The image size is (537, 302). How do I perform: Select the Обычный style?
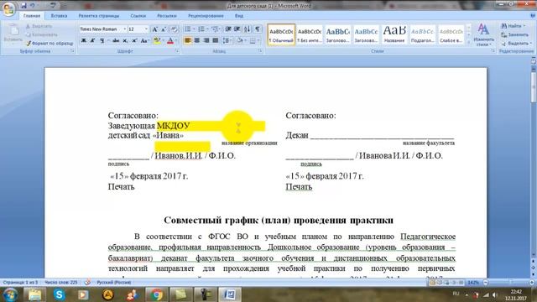point(281,34)
